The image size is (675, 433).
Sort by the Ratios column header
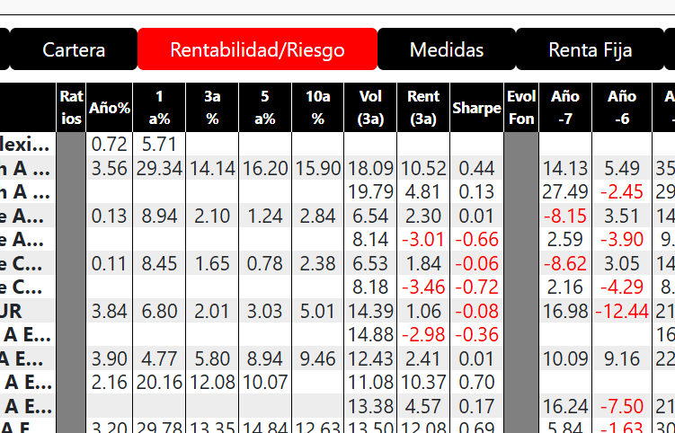[71, 107]
